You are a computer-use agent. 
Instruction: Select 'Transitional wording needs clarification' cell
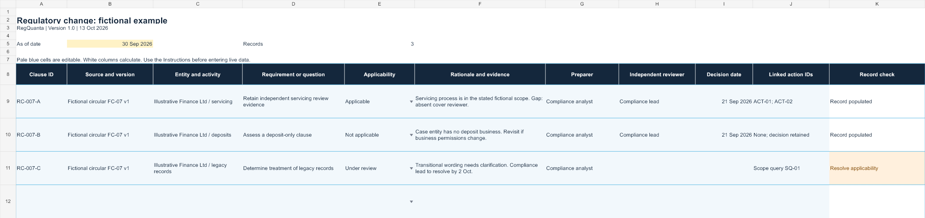(x=480, y=168)
